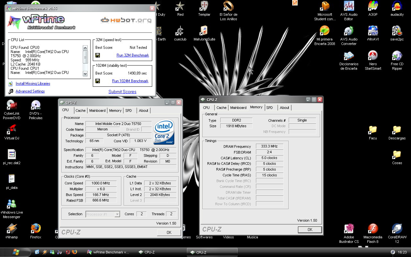Launch CyberLink PowerDVD shortcut
411x257 pixels.
pos(12,110)
